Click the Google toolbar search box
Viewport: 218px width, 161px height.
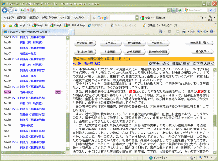pos(123,18)
